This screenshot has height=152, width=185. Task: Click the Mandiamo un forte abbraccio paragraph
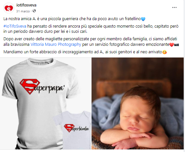pos(85,52)
